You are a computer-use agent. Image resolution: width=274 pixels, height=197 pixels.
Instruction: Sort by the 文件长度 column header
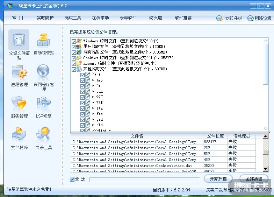click(x=215, y=136)
